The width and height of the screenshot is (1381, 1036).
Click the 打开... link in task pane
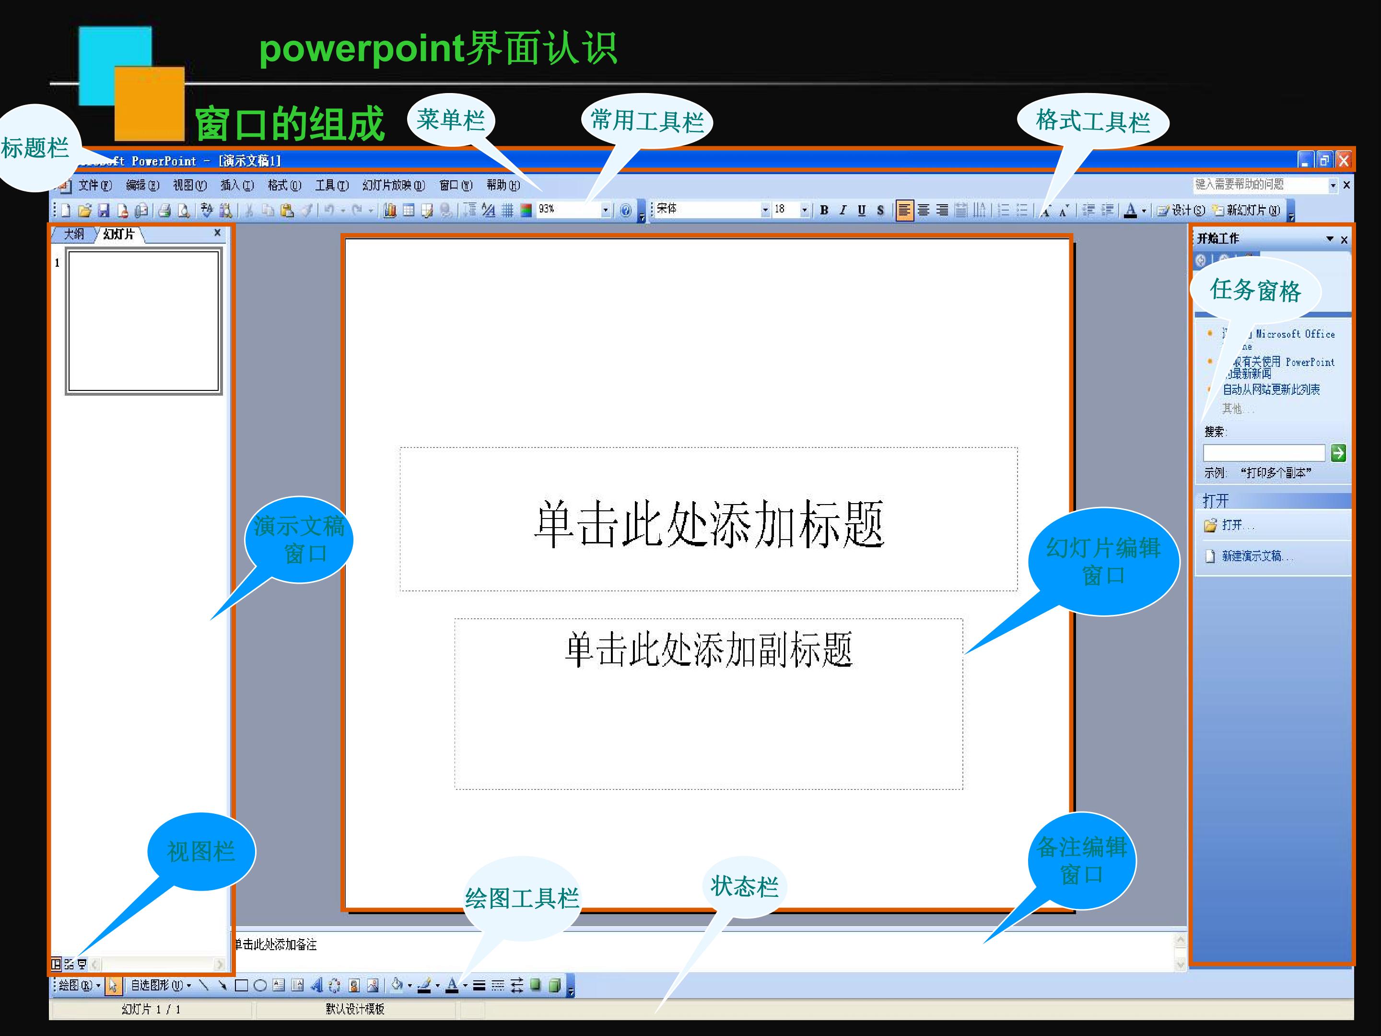tap(1238, 525)
